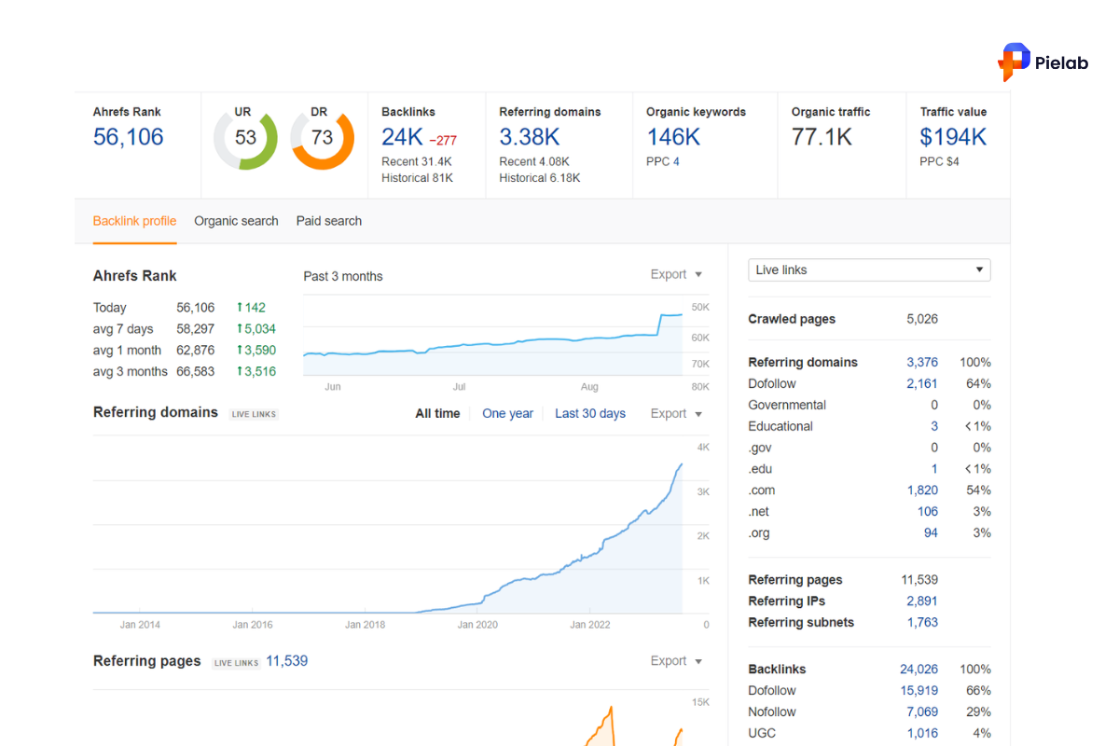The height and width of the screenshot is (746, 1119).
Task: Click the avg 3 months rank 66,583
Action: [x=196, y=372]
